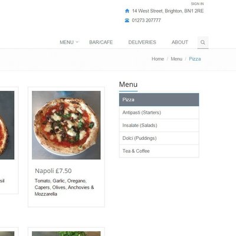Click the SIGN IN link

click(x=197, y=4)
